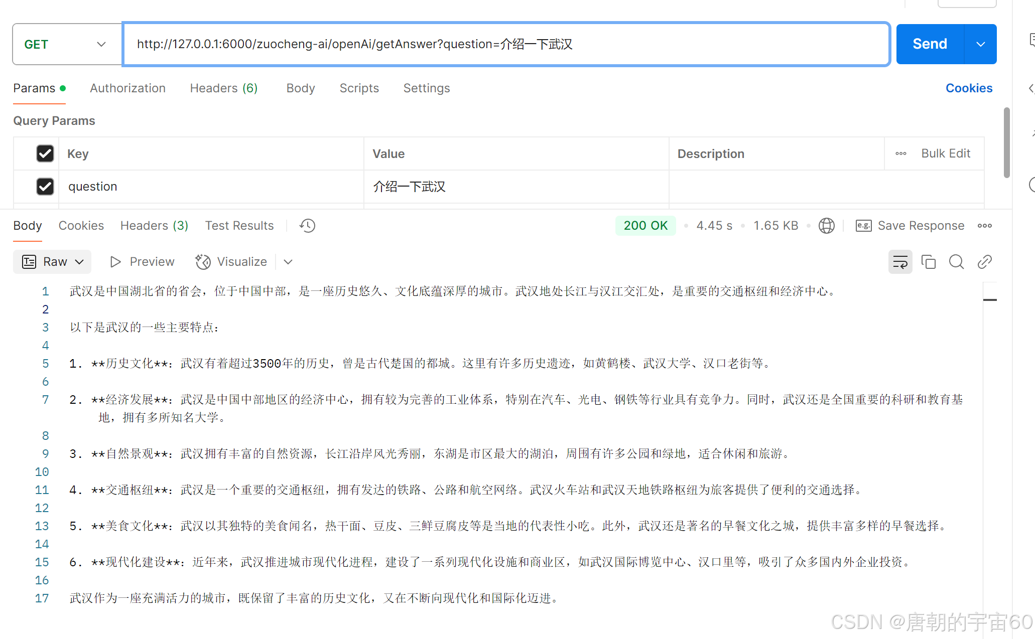The width and height of the screenshot is (1035, 639).
Task: Click the Send button
Action: pos(929,44)
